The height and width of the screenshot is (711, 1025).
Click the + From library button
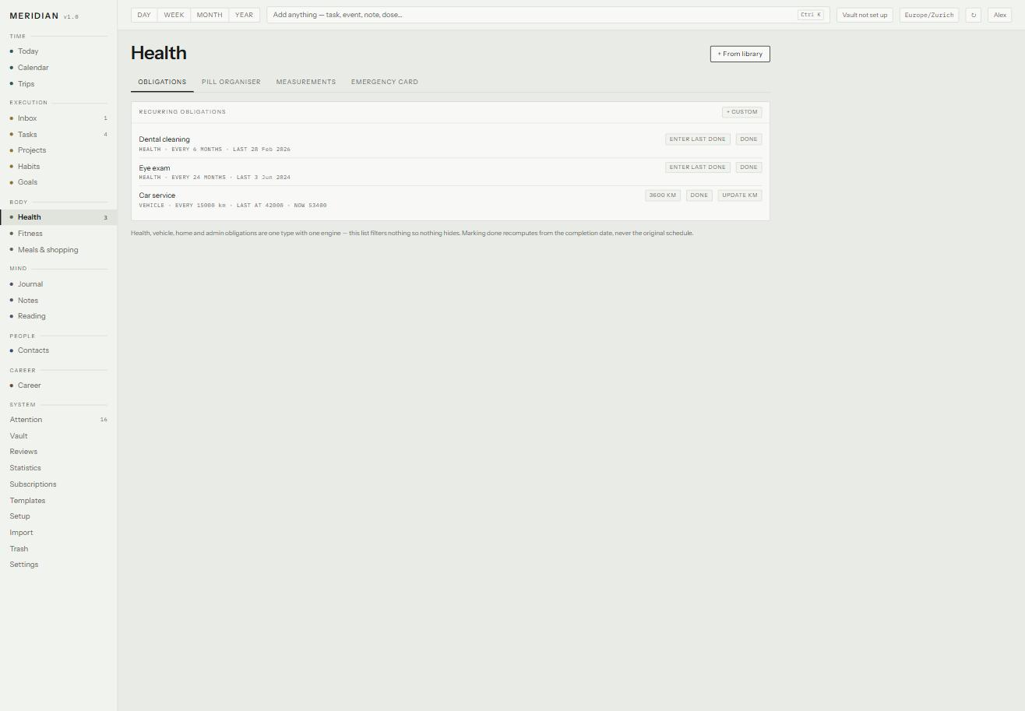coord(740,54)
